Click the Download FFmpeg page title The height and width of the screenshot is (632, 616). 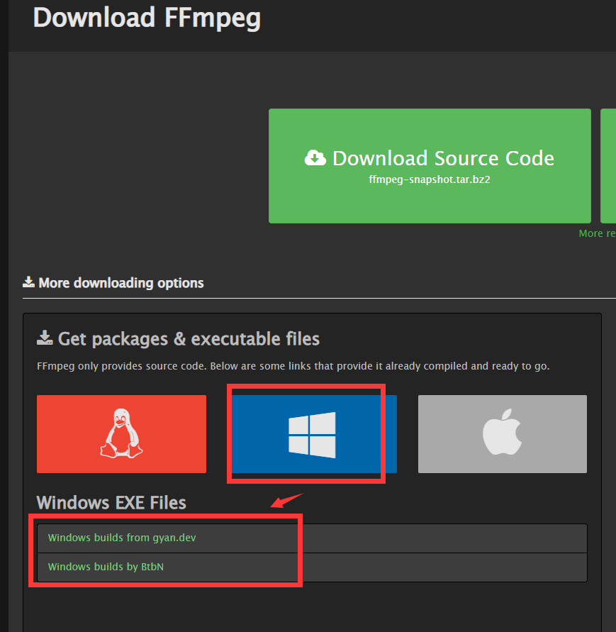point(147,18)
